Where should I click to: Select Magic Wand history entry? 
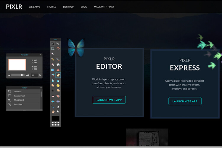(x=23, y=100)
